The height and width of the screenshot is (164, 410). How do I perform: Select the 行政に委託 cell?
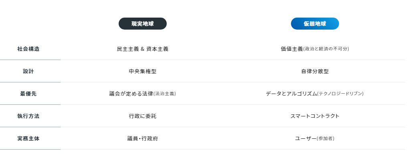click(142, 116)
